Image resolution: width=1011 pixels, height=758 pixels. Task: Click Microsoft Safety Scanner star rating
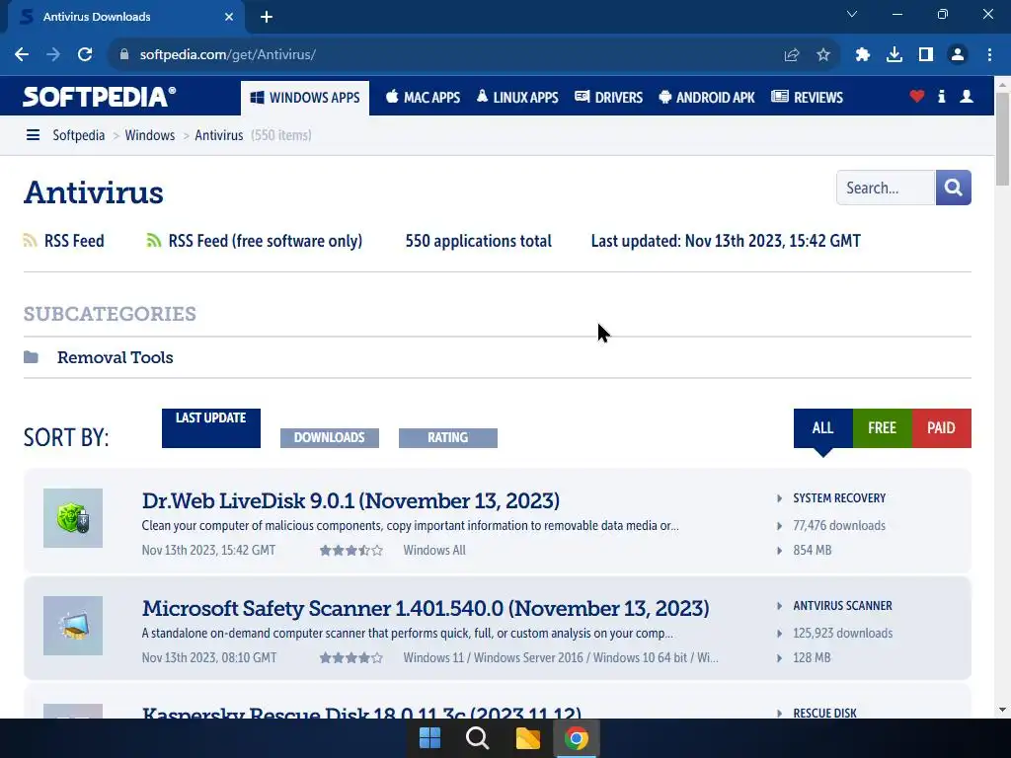(x=351, y=658)
